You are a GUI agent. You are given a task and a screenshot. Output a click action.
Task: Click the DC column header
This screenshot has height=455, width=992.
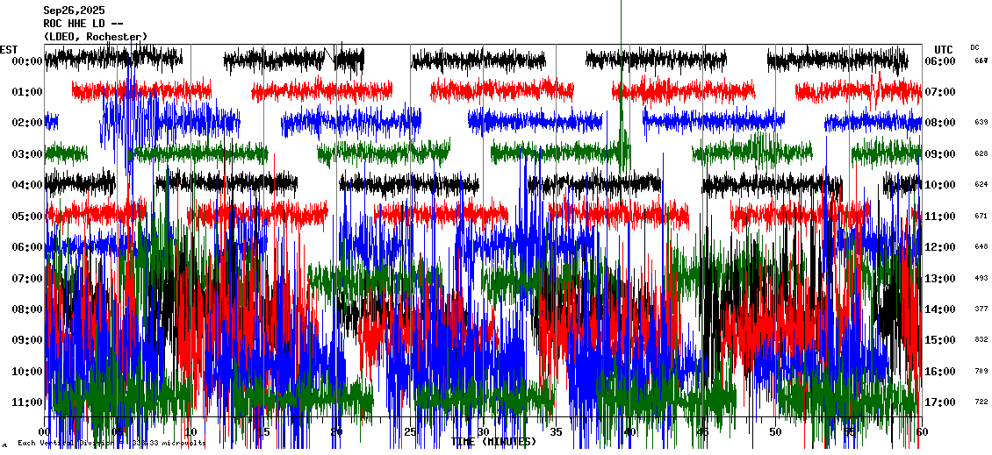(974, 47)
